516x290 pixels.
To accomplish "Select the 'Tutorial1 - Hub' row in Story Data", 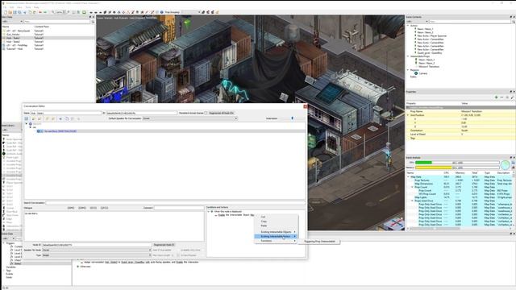I will click(x=48, y=48).
